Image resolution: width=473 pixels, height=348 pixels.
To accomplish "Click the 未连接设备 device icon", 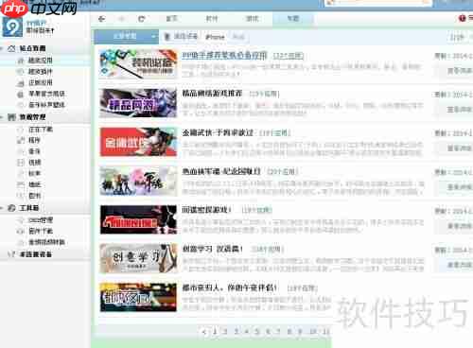I will [11, 254].
